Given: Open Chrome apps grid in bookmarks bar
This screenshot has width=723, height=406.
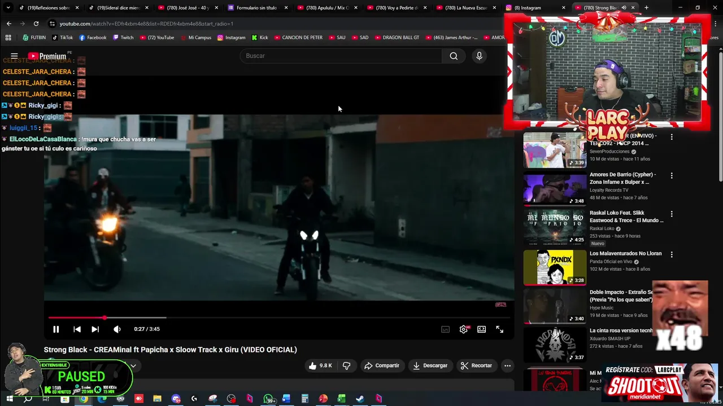Looking at the screenshot, I should click(8, 38).
